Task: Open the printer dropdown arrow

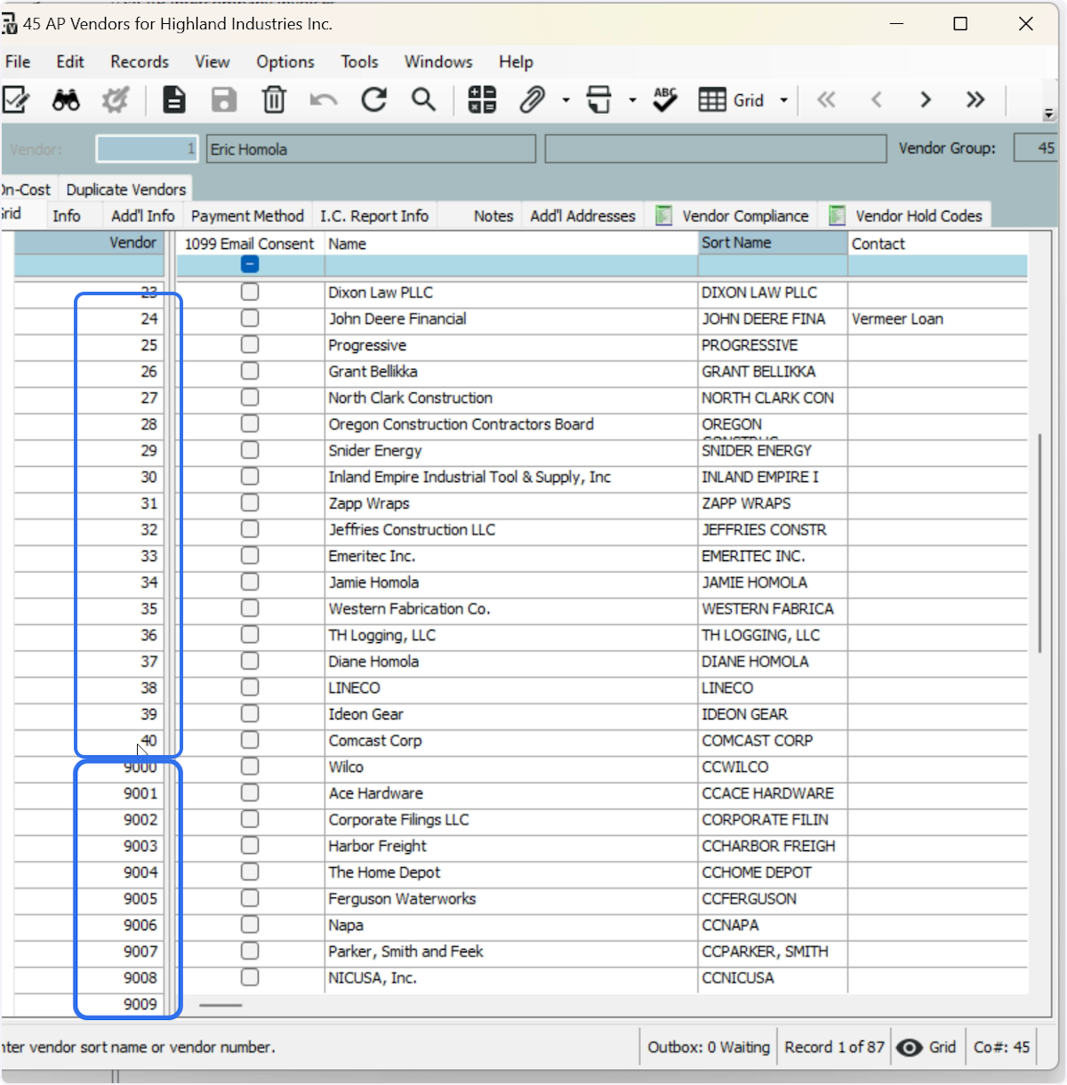Action: (x=632, y=100)
